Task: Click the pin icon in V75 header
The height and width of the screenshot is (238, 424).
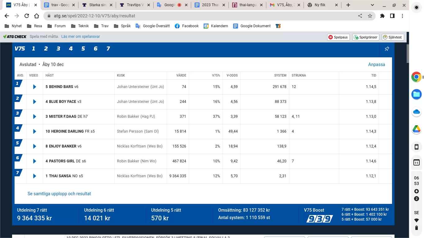Action: pos(387,49)
